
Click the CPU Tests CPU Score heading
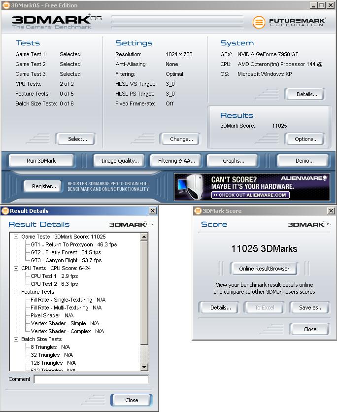click(x=56, y=268)
